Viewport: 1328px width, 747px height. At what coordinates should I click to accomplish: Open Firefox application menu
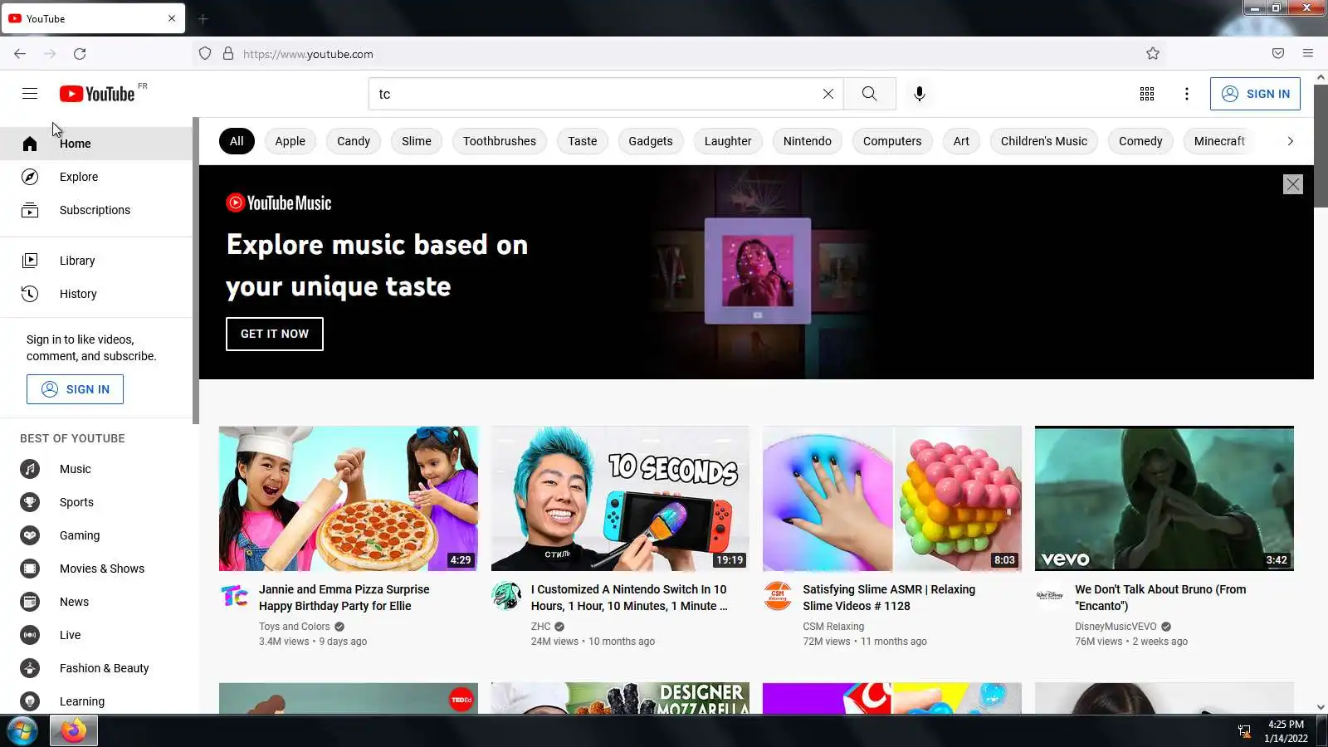click(x=1308, y=54)
